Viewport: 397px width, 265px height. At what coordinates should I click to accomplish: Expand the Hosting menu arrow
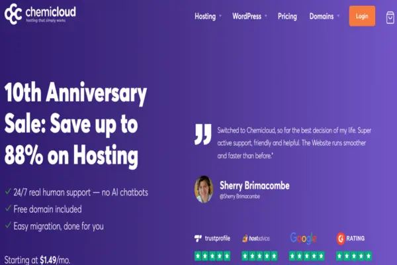pos(220,16)
